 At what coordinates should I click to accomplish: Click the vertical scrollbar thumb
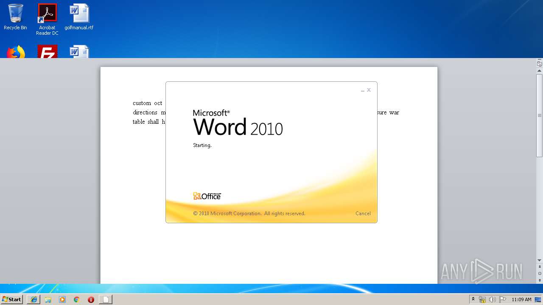click(540, 116)
